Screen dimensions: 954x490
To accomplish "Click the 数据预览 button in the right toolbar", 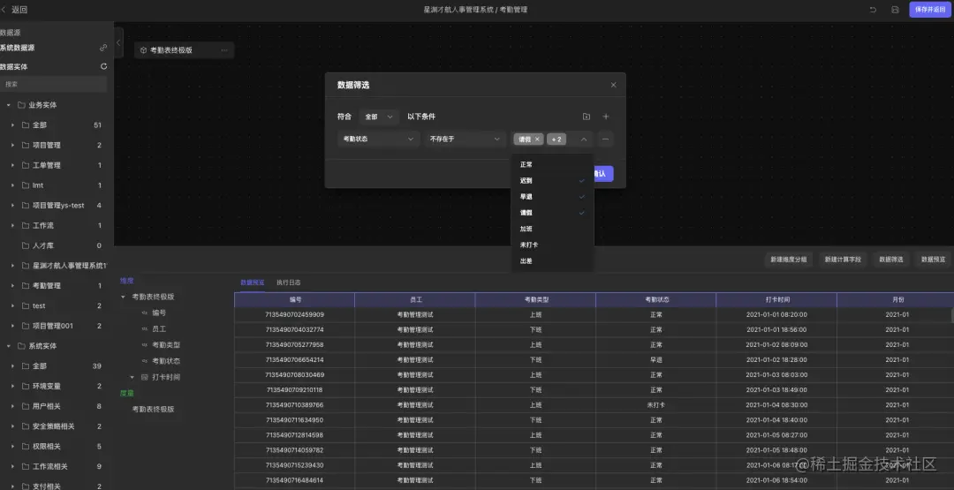I will 934,260.
